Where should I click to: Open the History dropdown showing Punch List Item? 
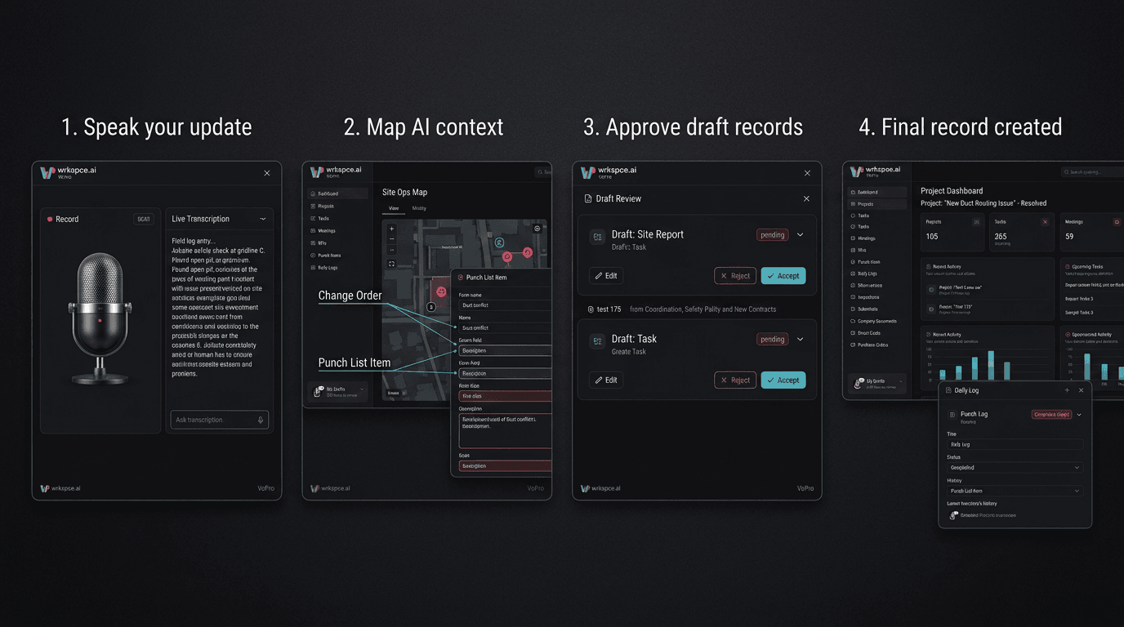pos(1015,491)
